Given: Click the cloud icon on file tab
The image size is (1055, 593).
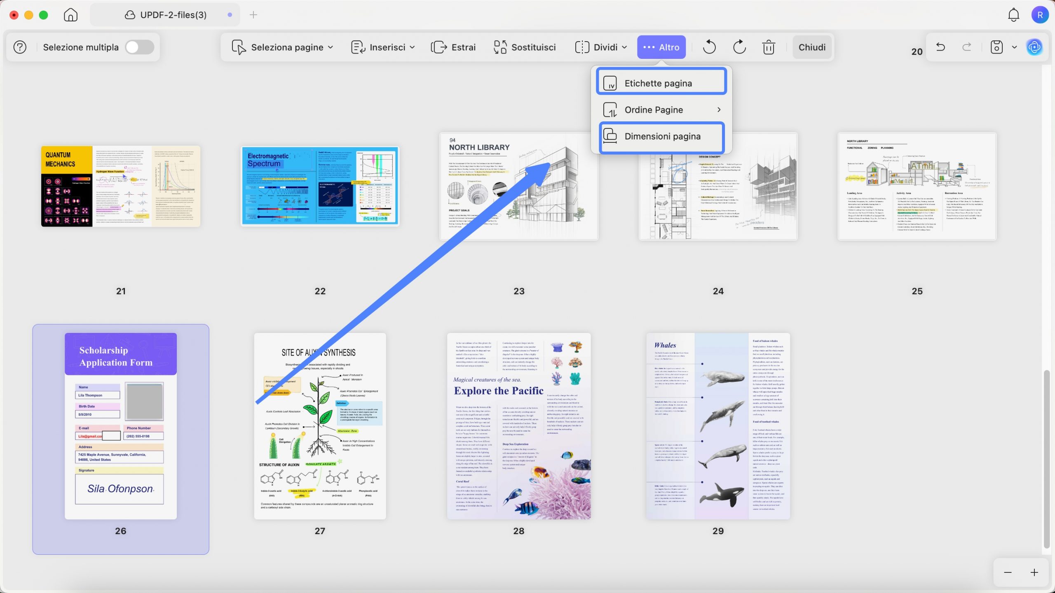Looking at the screenshot, I should (130, 15).
